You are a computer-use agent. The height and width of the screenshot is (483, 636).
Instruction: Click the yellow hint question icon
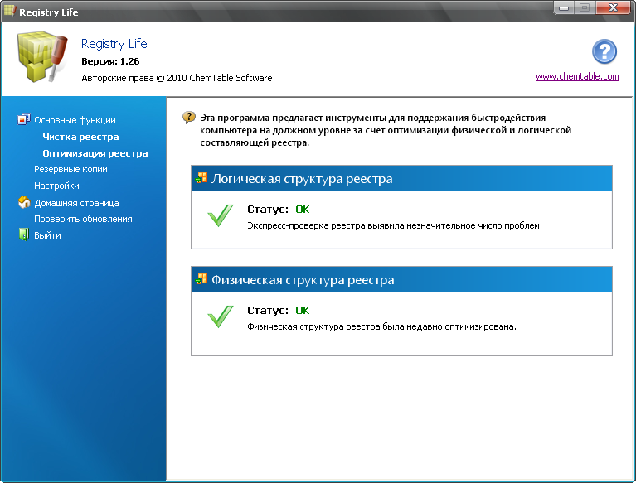click(x=188, y=118)
